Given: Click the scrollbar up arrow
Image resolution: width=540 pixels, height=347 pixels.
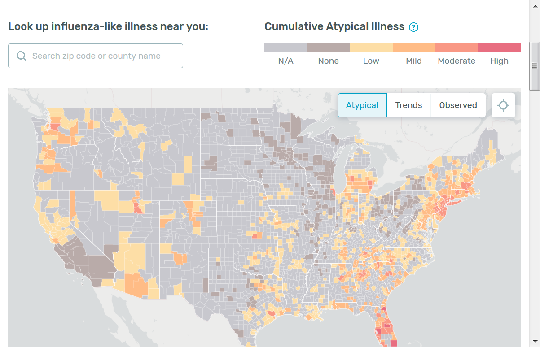Looking at the screenshot, I should tap(534, 5).
